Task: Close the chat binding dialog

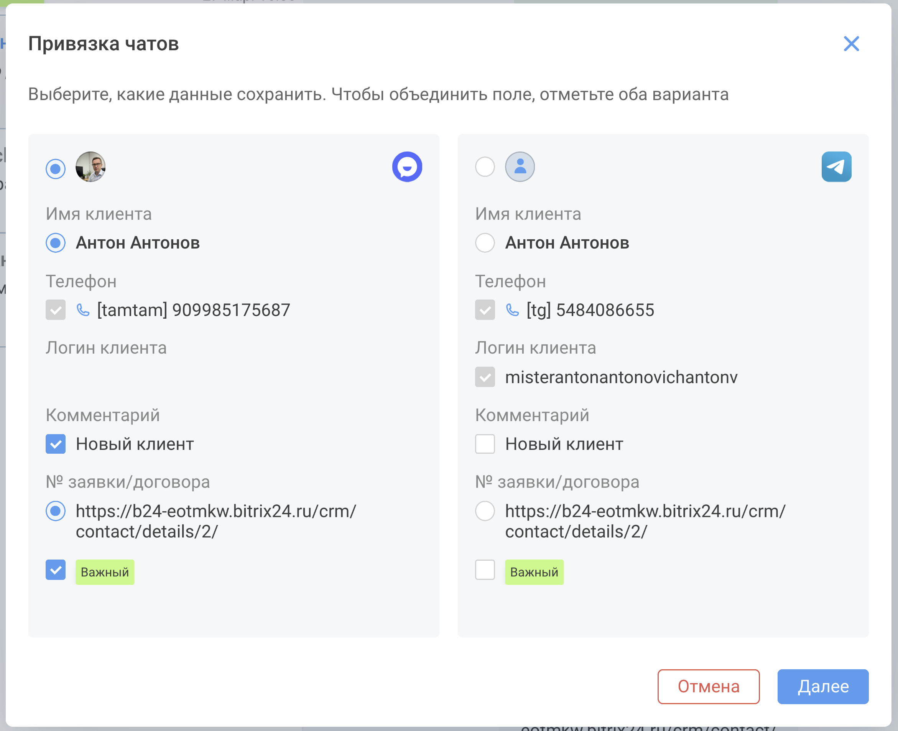Action: click(851, 44)
